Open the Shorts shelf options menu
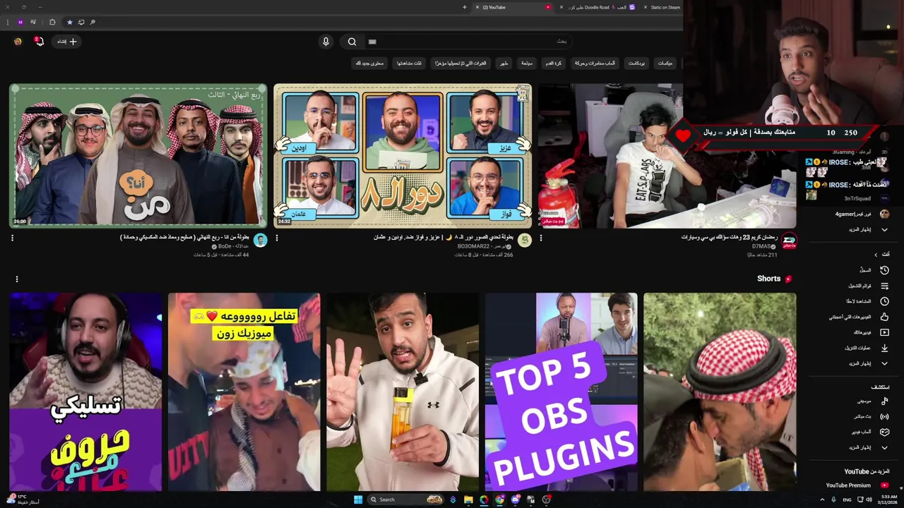Image resolution: width=904 pixels, height=508 pixels. pos(17,279)
